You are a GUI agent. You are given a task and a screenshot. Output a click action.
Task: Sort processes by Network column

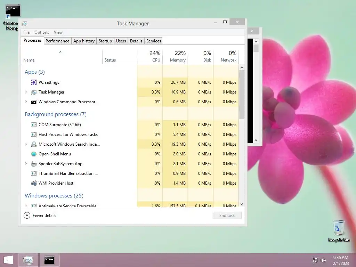click(226, 56)
